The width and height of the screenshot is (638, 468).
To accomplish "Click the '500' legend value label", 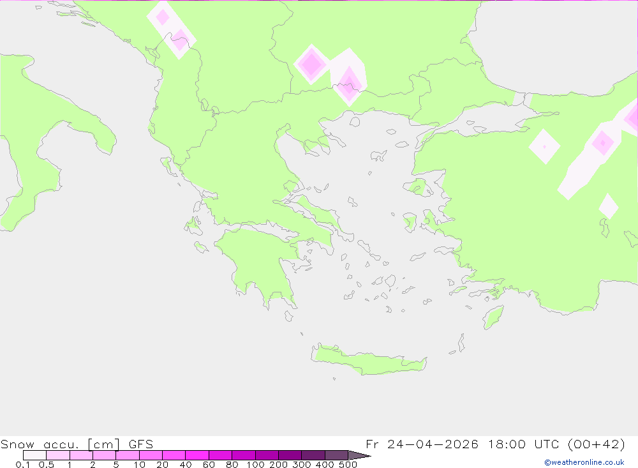I will pyautogui.click(x=348, y=464).
